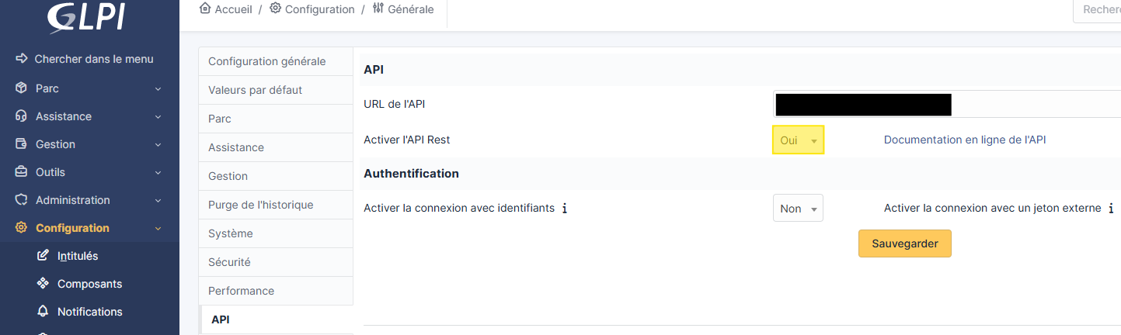The height and width of the screenshot is (335, 1121).
Task: Click the Outils briefcase icon
Action: (22, 172)
